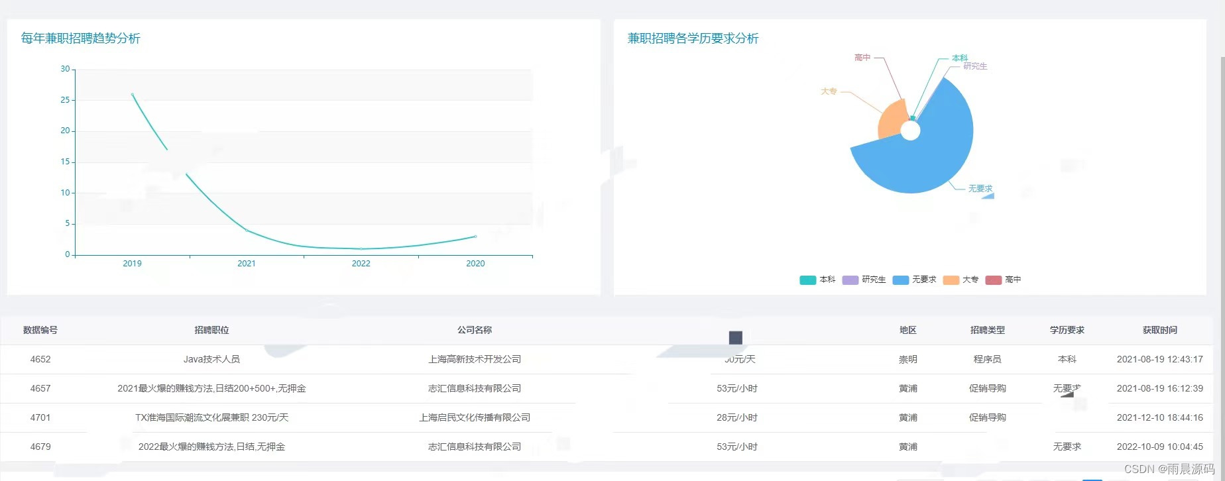This screenshot has width=1225, height=481.
Task: Click the 大专 label beside the pie
Action: click(x=829, y=91)
